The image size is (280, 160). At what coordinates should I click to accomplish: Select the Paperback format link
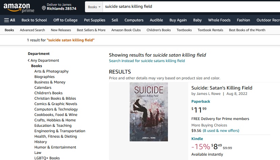pos(201,101)
